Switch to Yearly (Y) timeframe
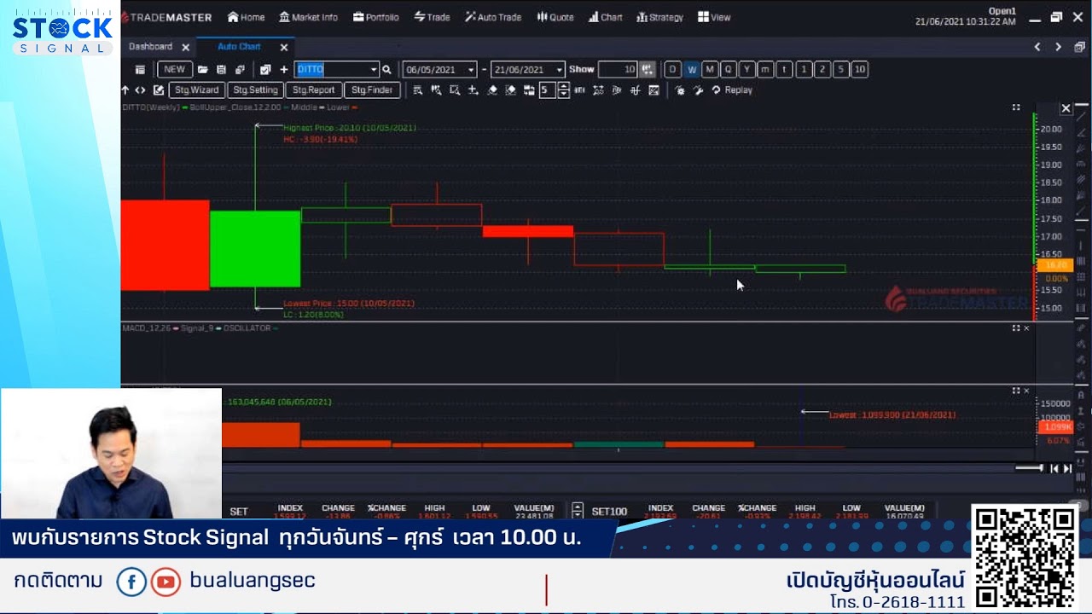The height and width of the screenshot is (614, 1092). tap(747, 70)
